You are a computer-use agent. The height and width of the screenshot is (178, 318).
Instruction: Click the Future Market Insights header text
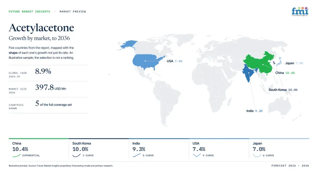pos(29,11)
